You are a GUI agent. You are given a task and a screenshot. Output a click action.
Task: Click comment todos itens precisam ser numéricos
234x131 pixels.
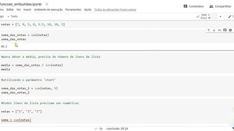pos(40,103)
